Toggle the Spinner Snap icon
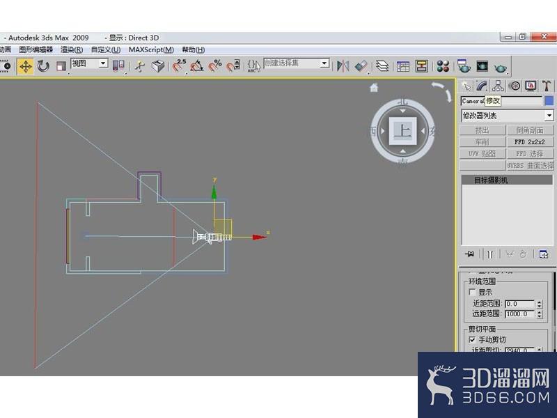Image resolution: width=557 pixels, height=418 pixels. pyautogui.click(x=233, y=66)
